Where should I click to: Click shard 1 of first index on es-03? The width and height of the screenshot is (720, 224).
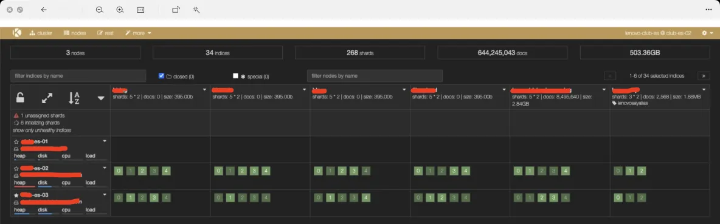tap(130, 198)
